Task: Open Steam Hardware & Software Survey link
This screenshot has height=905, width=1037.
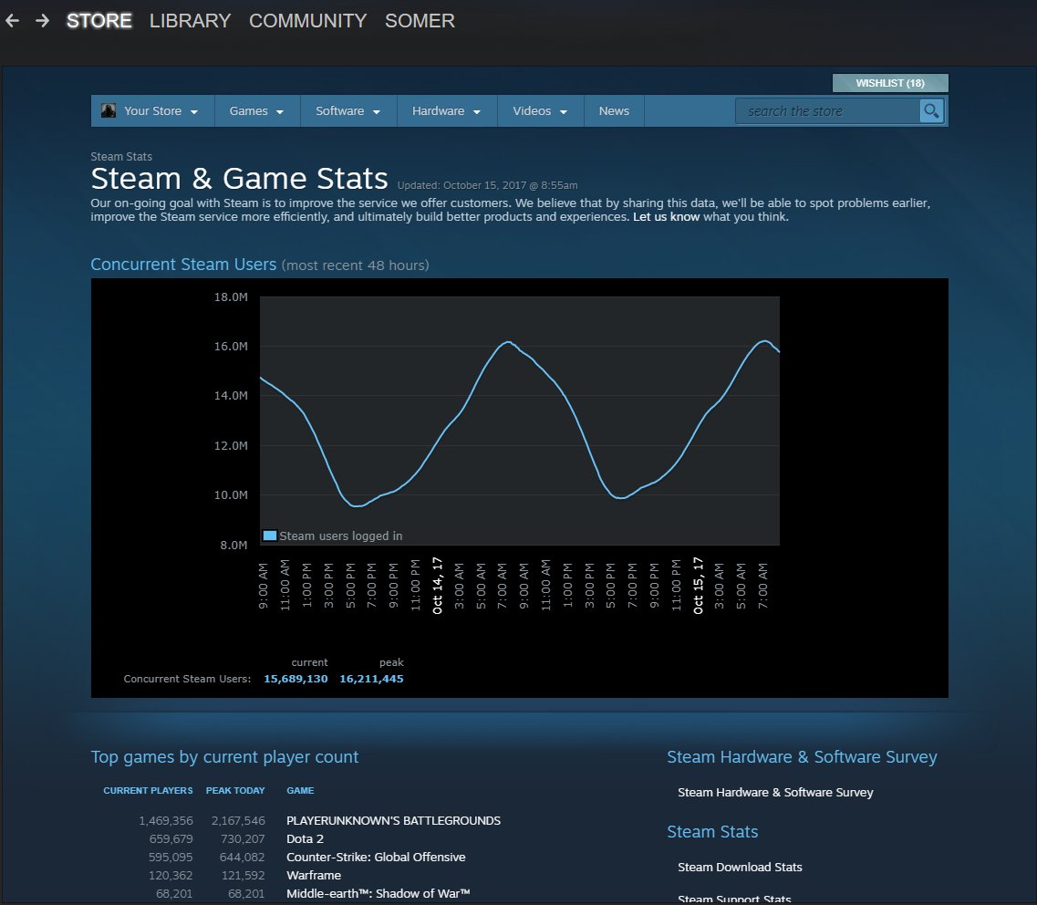Action: pos(775,793)
